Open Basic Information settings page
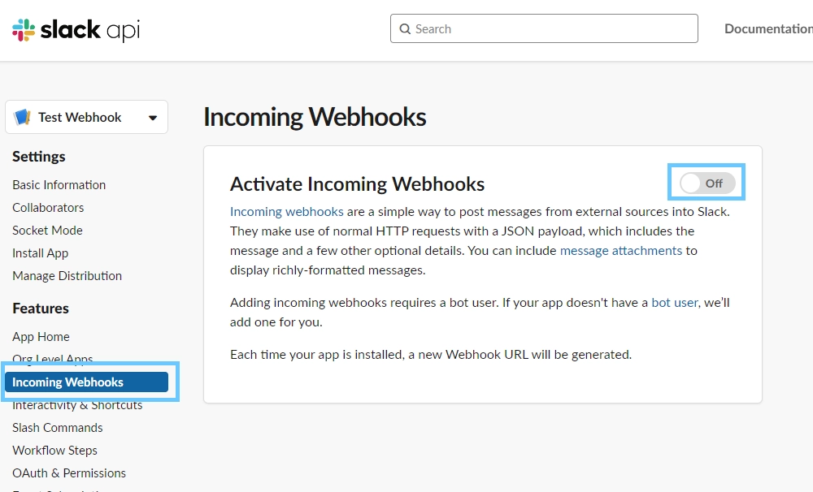 (x=59, y=185)
